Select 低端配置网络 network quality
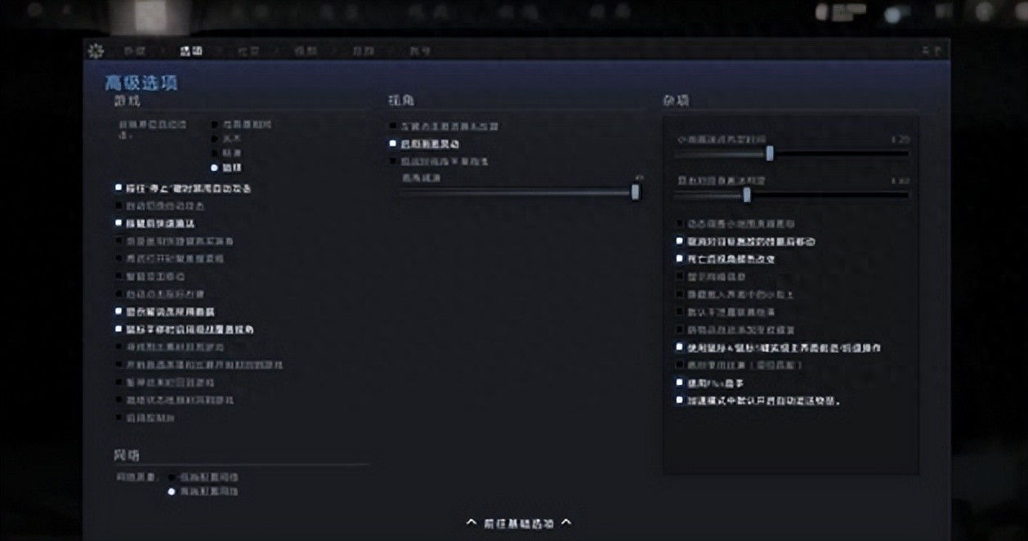 click(x=172, y=476)
